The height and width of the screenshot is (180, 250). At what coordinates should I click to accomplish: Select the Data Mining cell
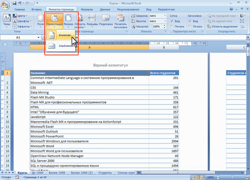(89, 92)
